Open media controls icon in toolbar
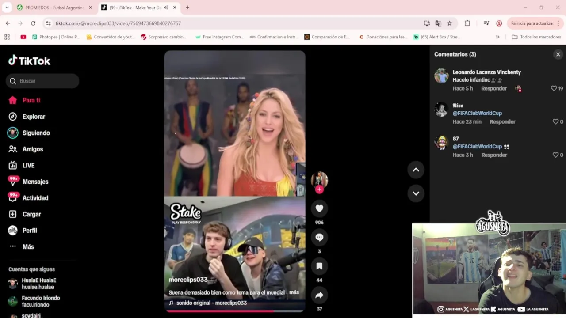Viewport: 566px width, 318px height. click(x=486, y=23)
